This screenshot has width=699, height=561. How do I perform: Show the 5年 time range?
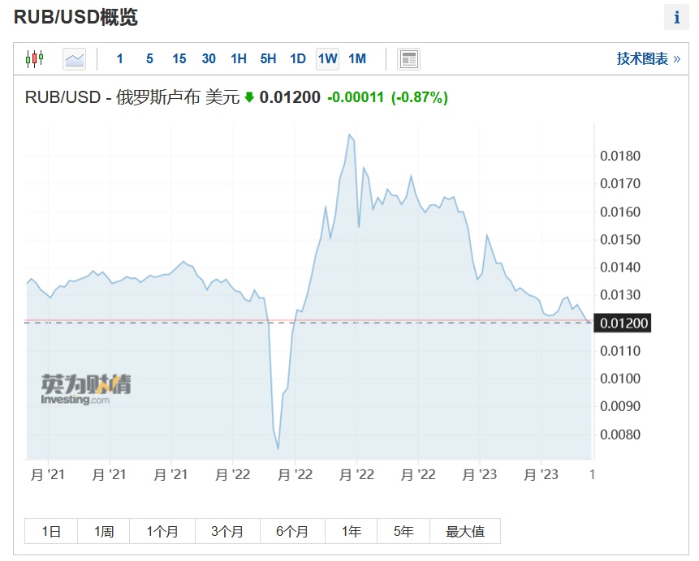[x=403, y=531]
